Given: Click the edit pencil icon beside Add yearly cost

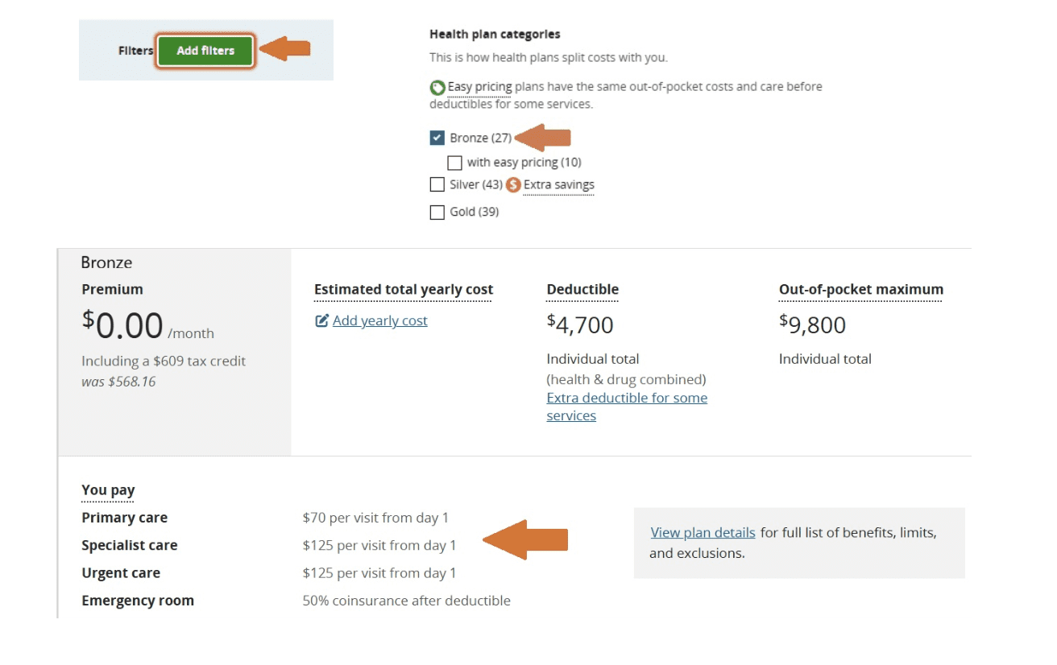Looking at the screenshot, I should (x=321, y=321).
